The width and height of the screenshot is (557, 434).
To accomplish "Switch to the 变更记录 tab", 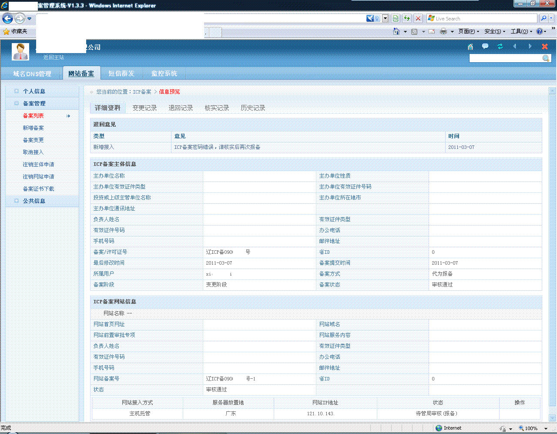I will coord(144,108).
